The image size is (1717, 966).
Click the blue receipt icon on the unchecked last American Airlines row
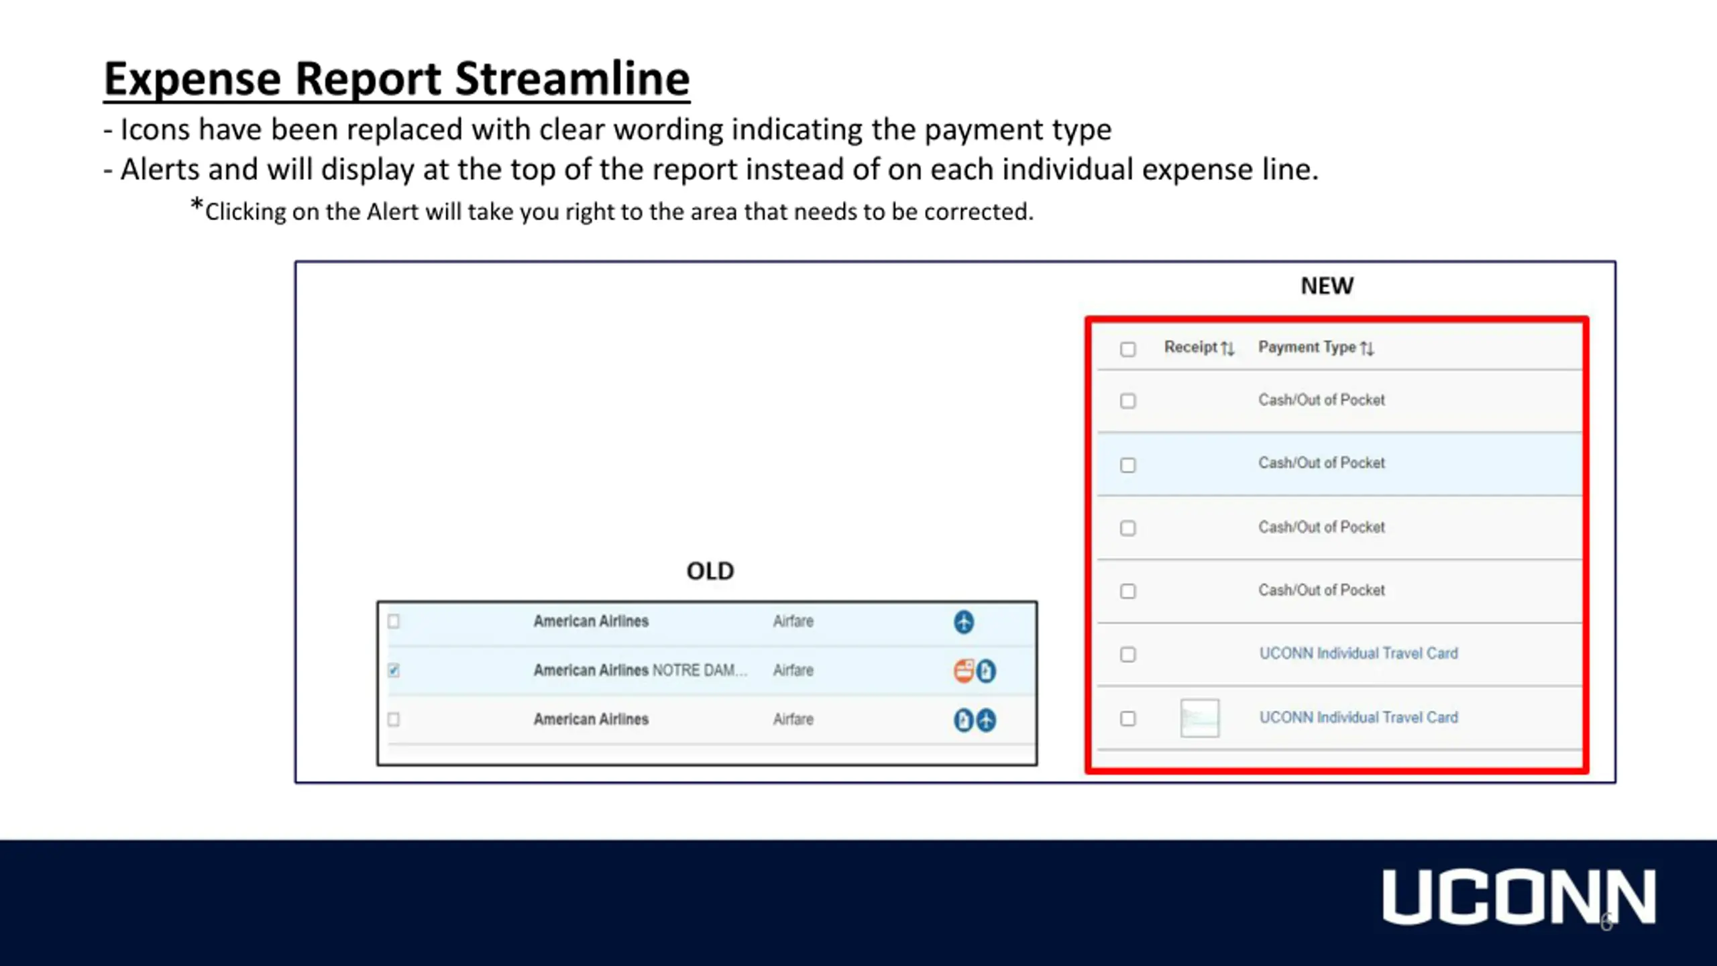tap(964, 720)
